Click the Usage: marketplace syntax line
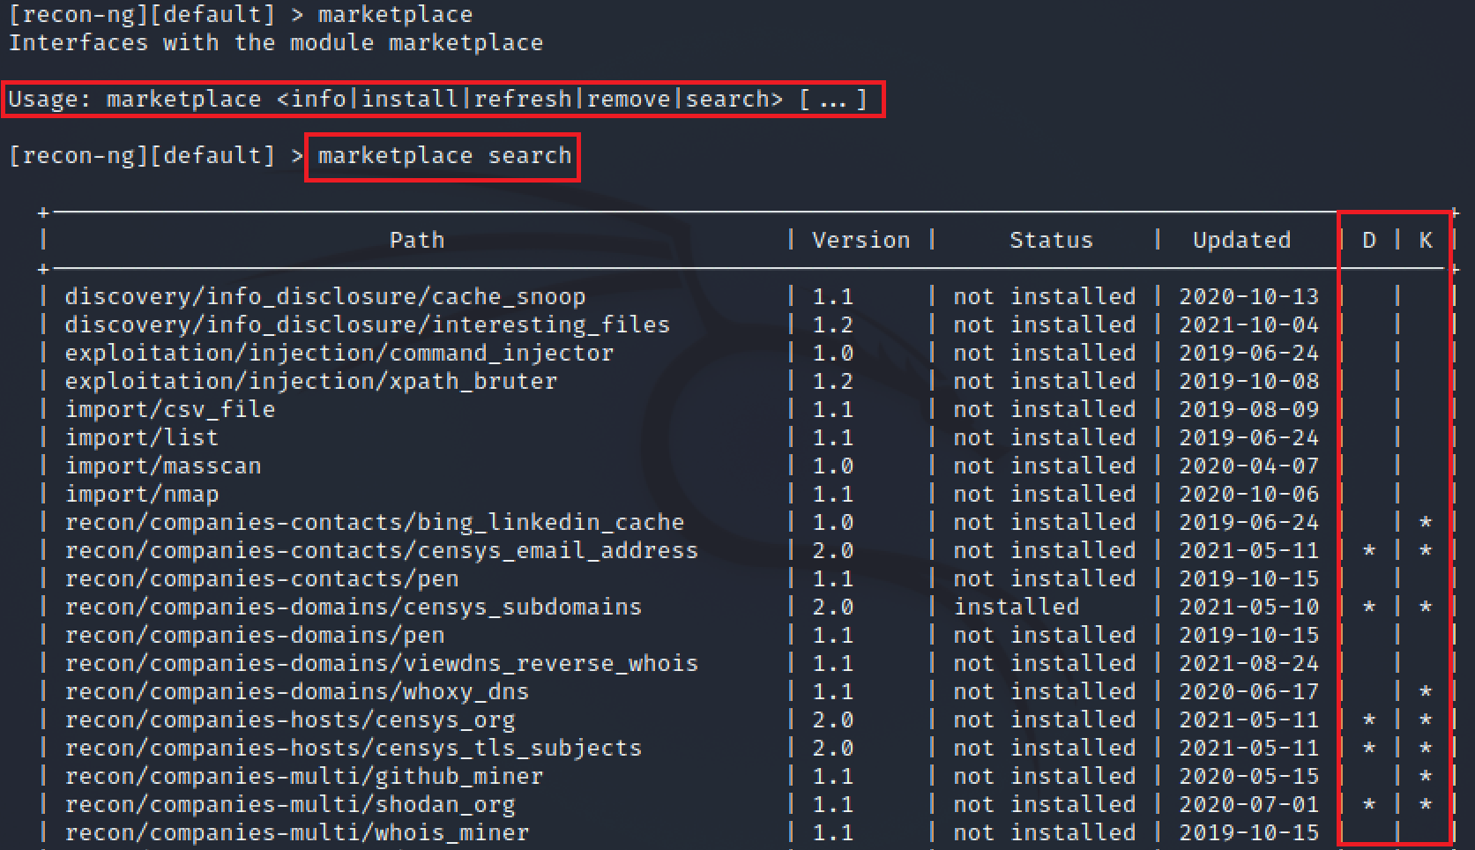The height and width of the screenshot is (850, 1475). (438, 99)
